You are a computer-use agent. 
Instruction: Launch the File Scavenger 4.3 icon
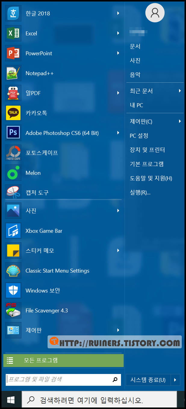click(x=13, y=310)
